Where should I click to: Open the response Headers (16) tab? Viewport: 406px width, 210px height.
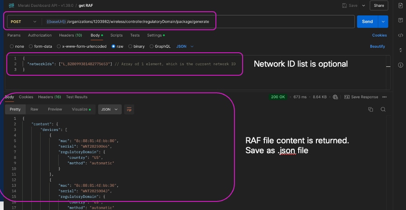click(x=49, y=97)
